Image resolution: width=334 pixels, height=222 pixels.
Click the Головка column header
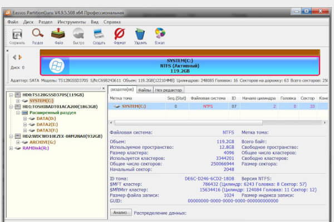(x=288, y=98)
